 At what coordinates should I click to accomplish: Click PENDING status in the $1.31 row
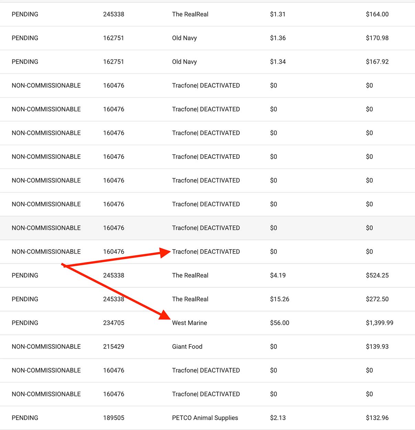pyautogui.click(x=25, y=14)
